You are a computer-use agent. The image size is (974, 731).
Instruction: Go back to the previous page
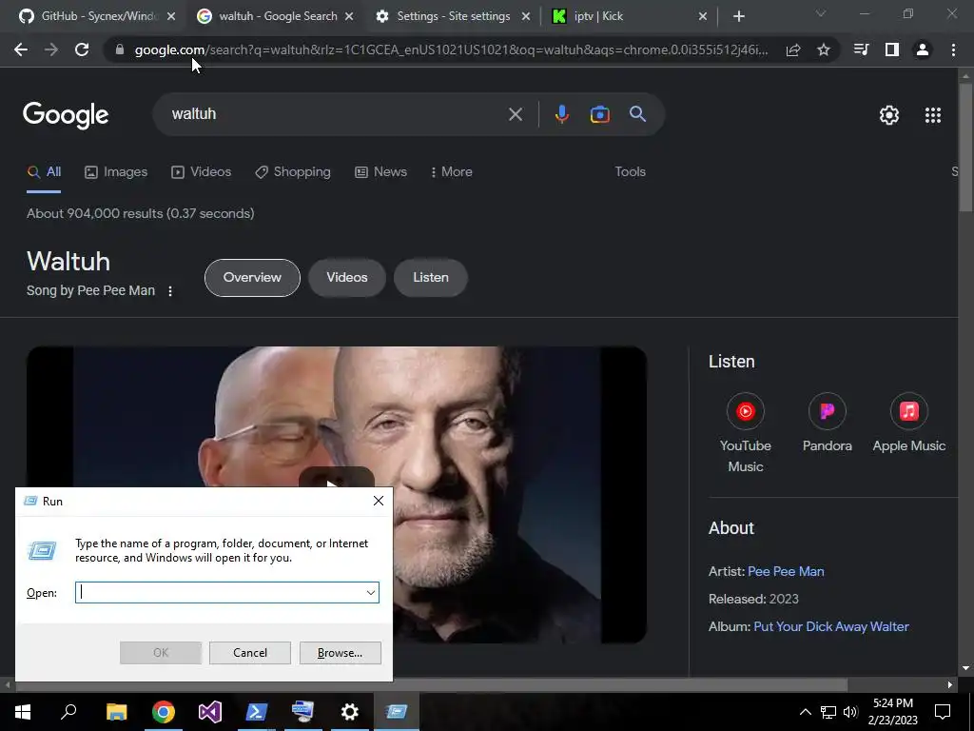click(x=21, y=49)
